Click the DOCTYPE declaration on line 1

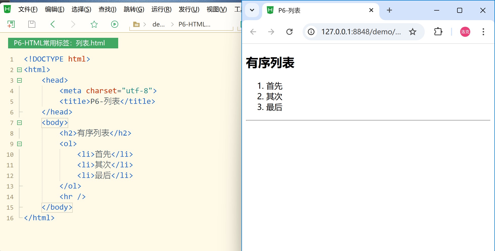tap(57, 59)
